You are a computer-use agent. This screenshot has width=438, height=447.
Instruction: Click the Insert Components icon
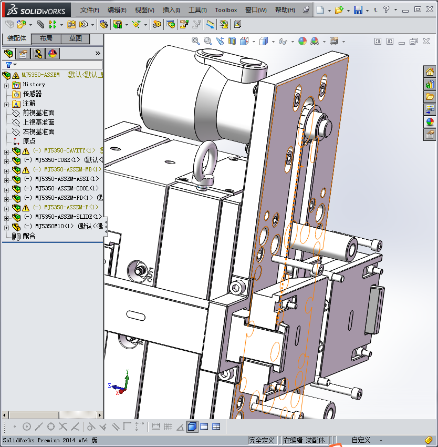22,25
